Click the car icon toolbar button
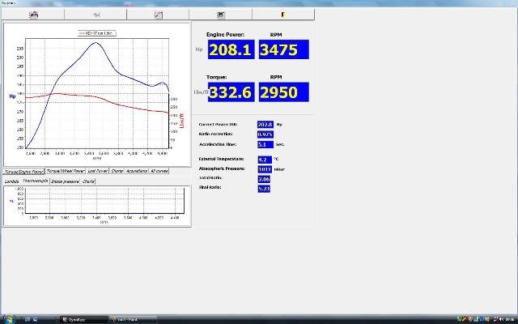Screen dimensions: 518x324 tap(33, 15)
